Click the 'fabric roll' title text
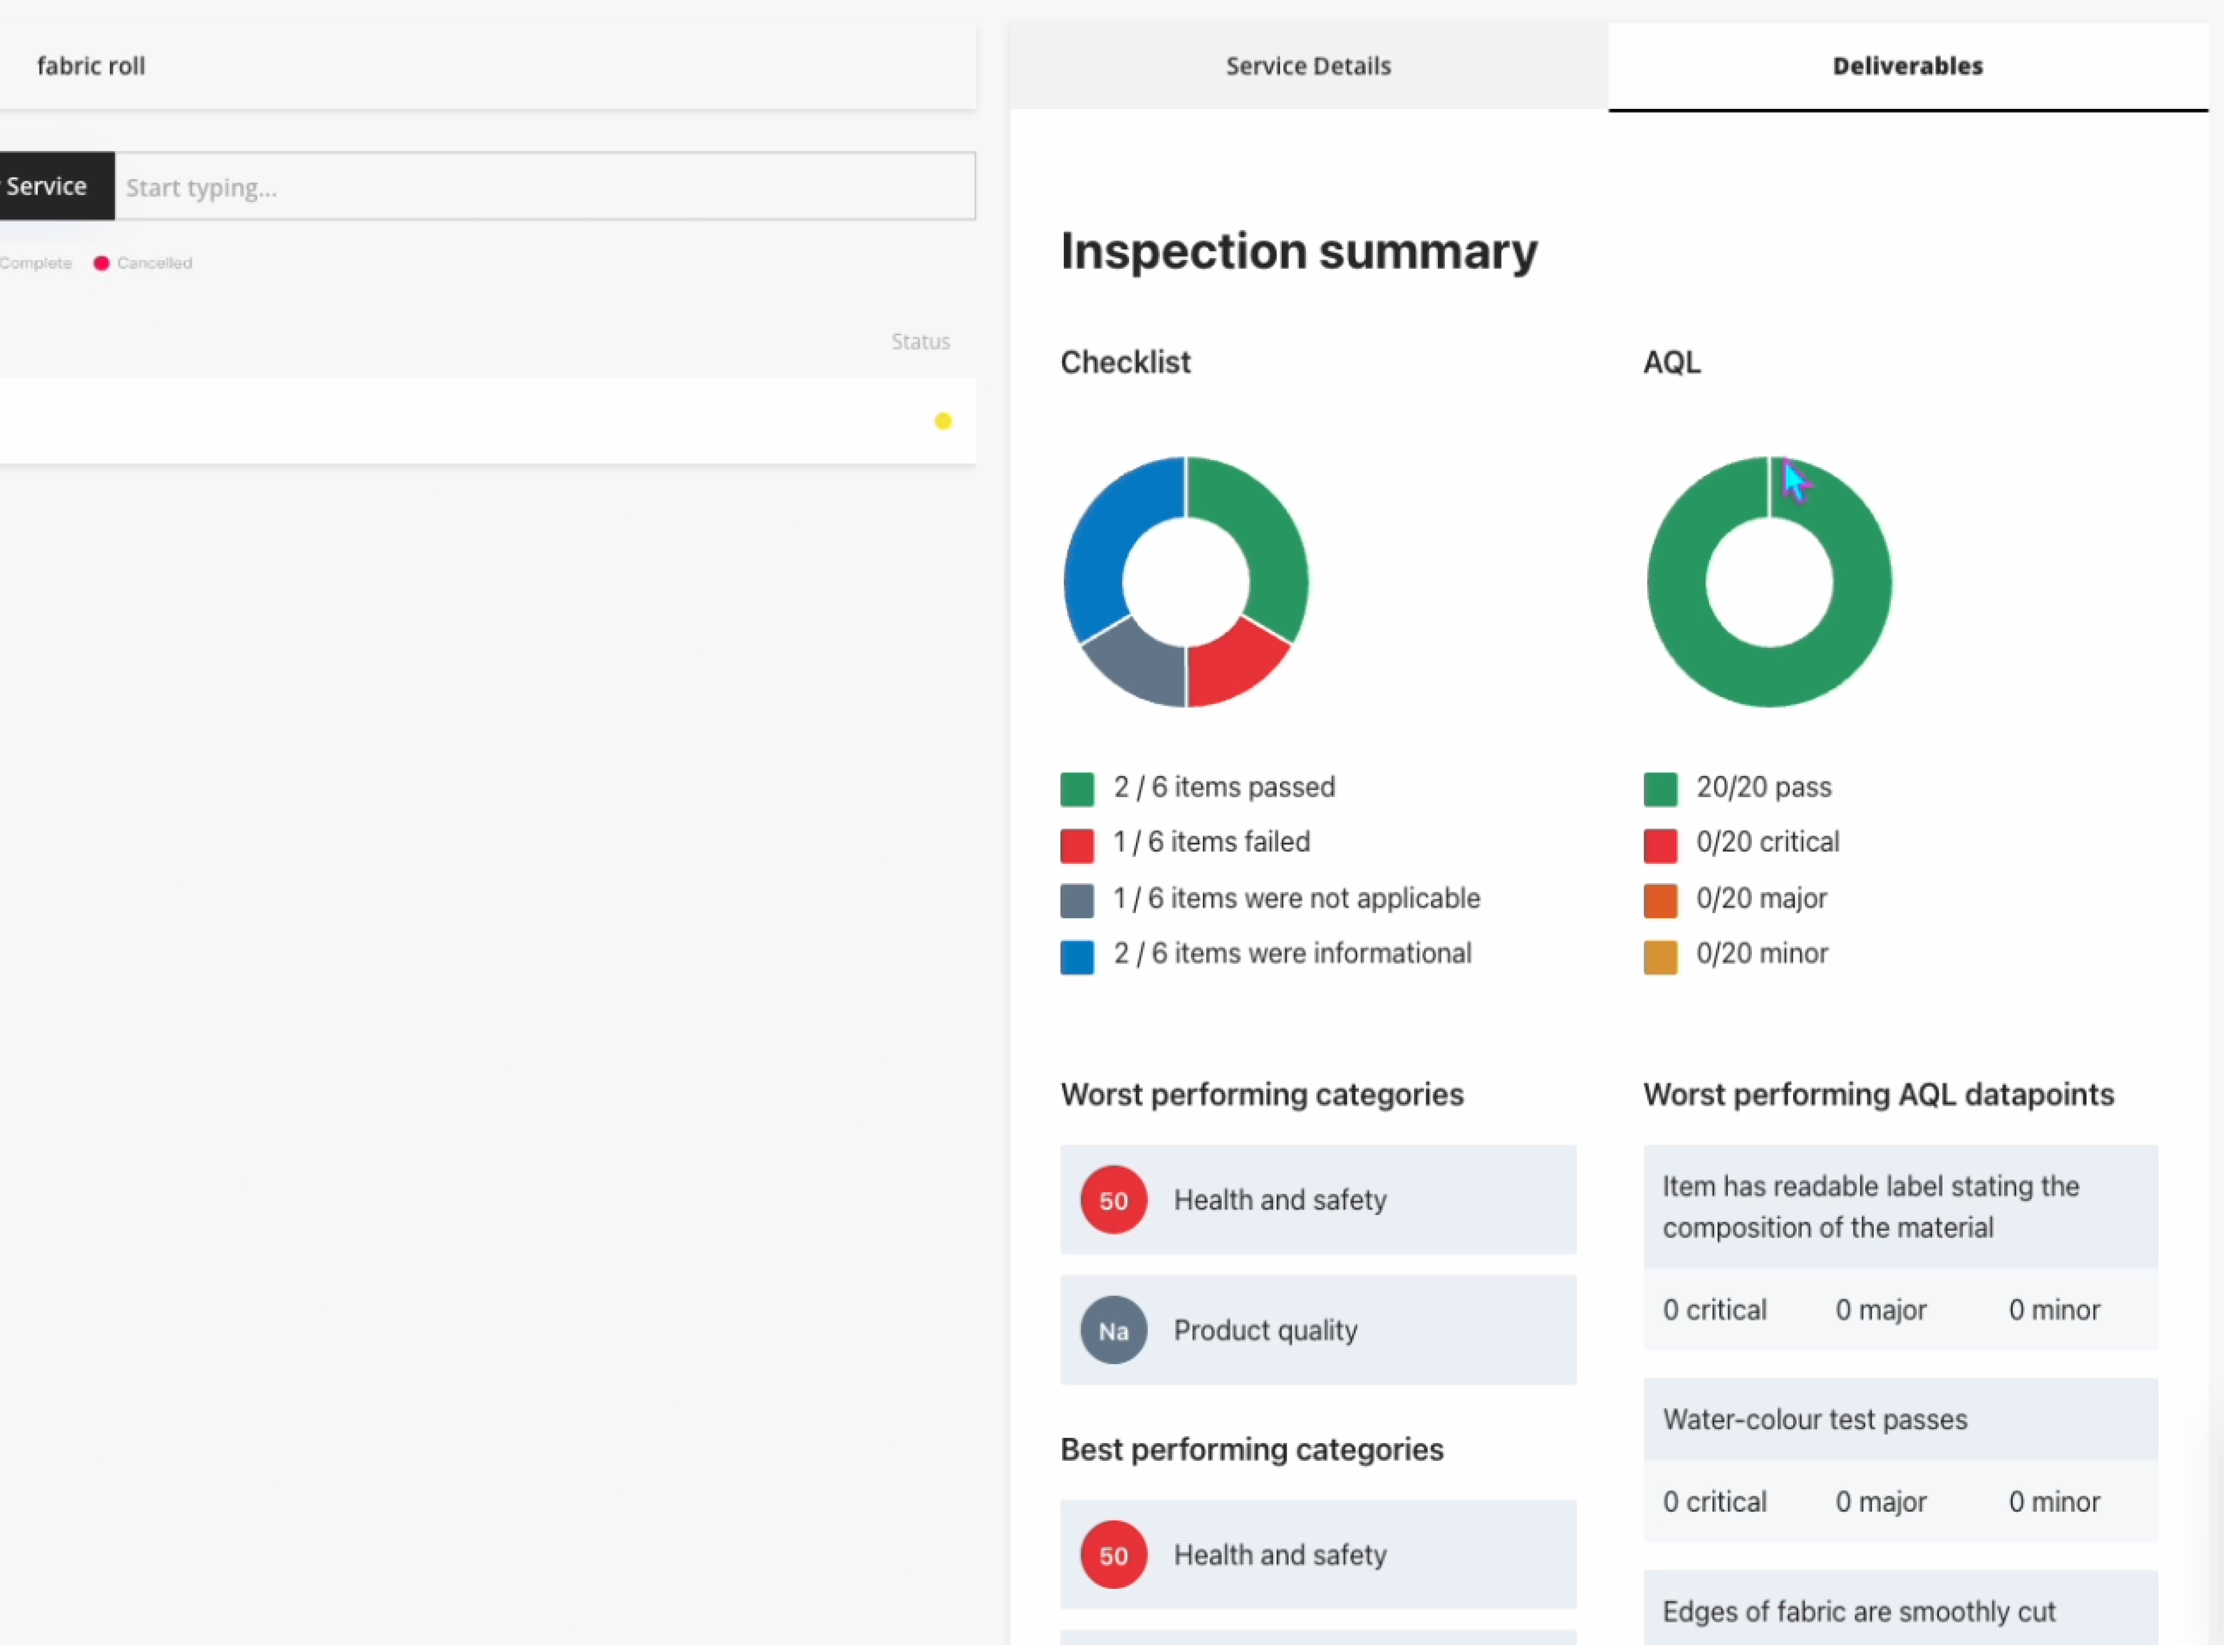 pyautogui.click(x=91, y=66)
